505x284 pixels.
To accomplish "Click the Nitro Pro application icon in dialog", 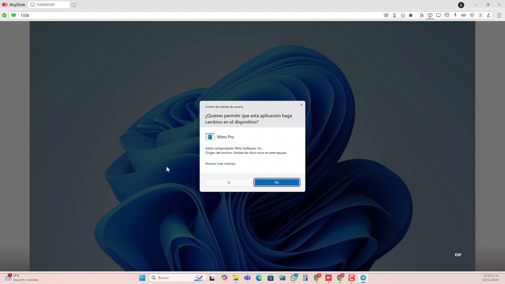I will 210,137.
